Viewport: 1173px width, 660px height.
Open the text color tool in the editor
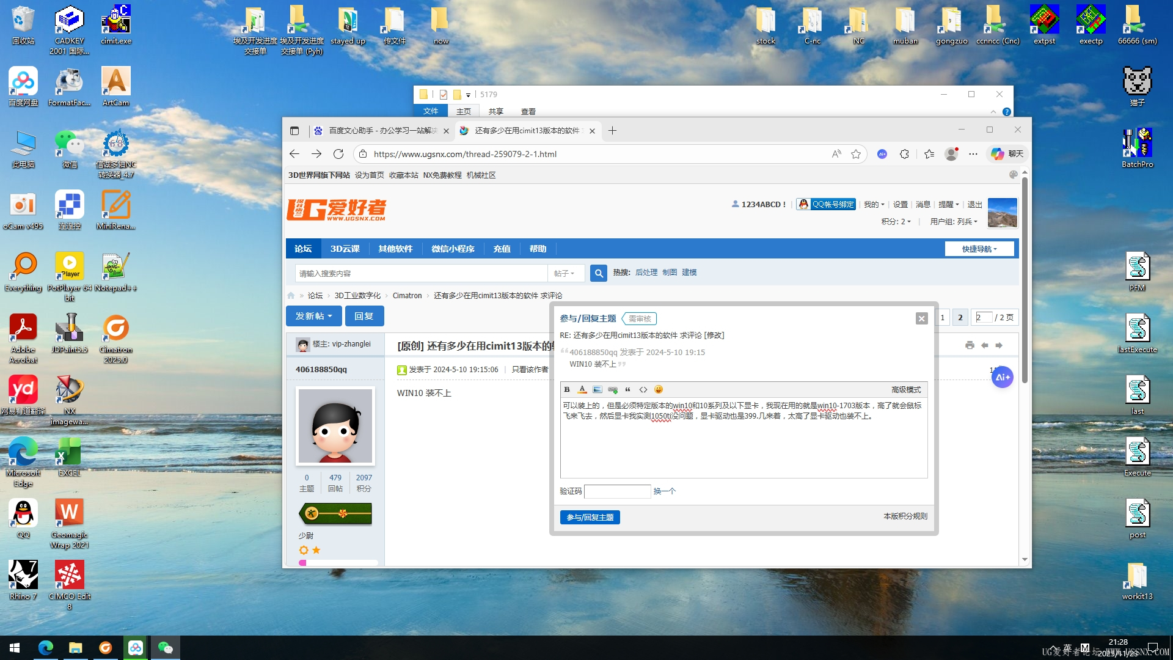click(x=582, y=389)
